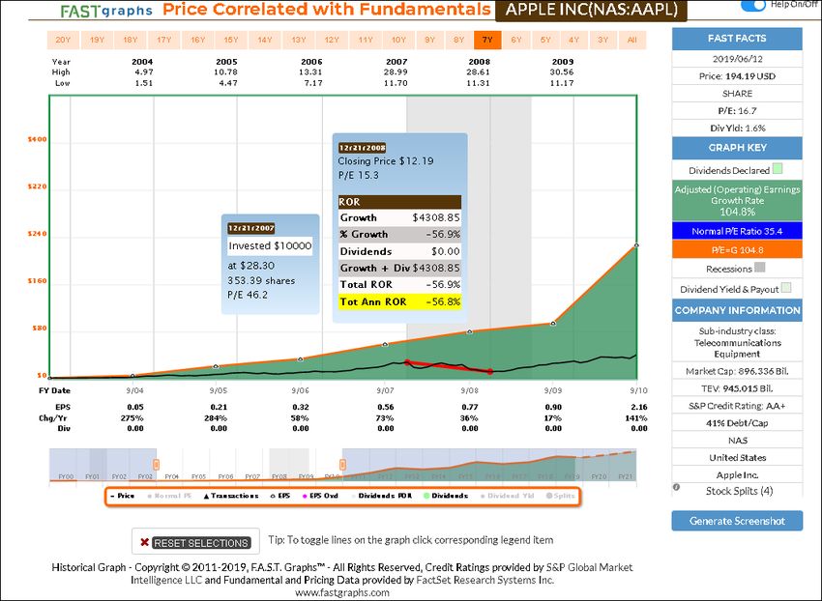Select the active 7Y range tab

coord(487,40)
